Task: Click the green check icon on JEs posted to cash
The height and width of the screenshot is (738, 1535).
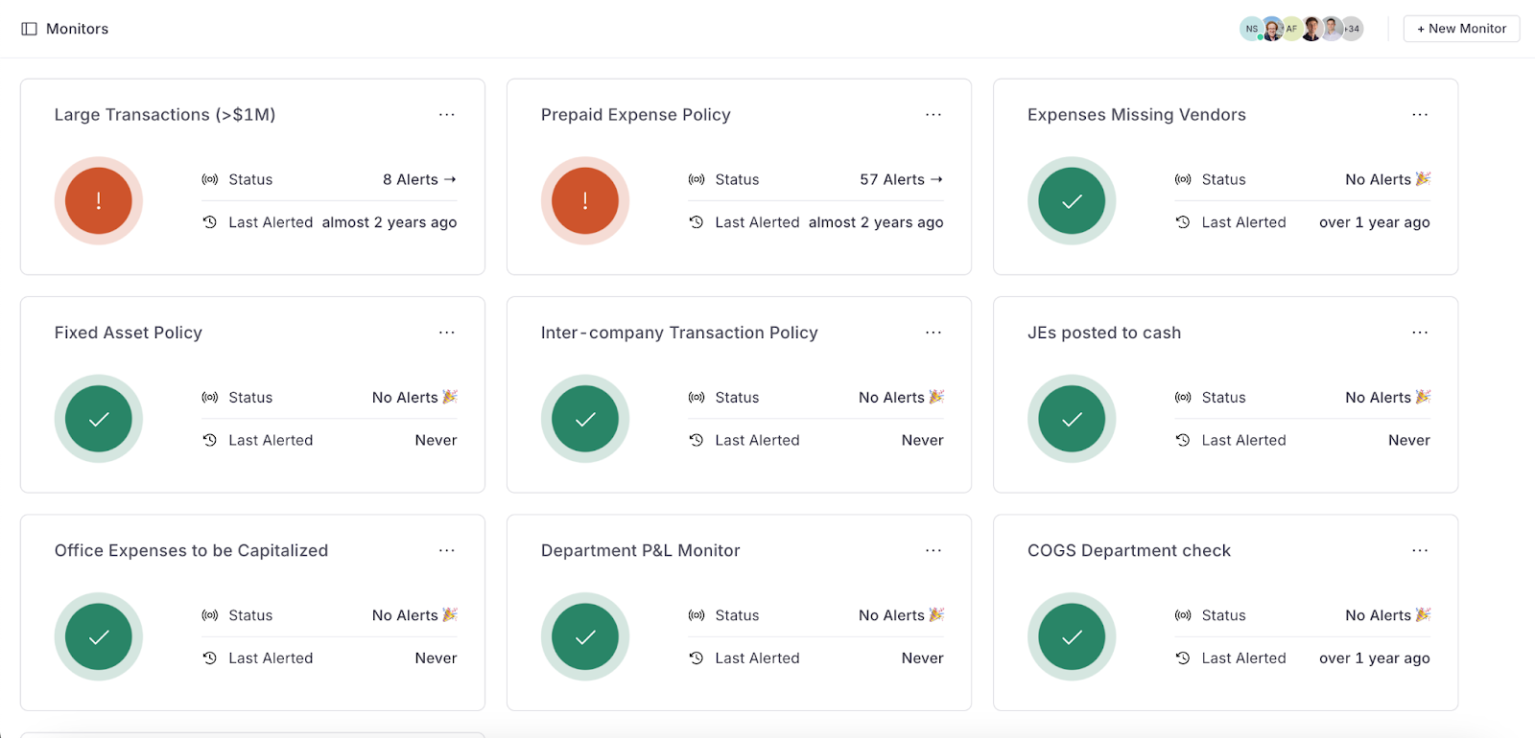Action: coord(1072,419)
